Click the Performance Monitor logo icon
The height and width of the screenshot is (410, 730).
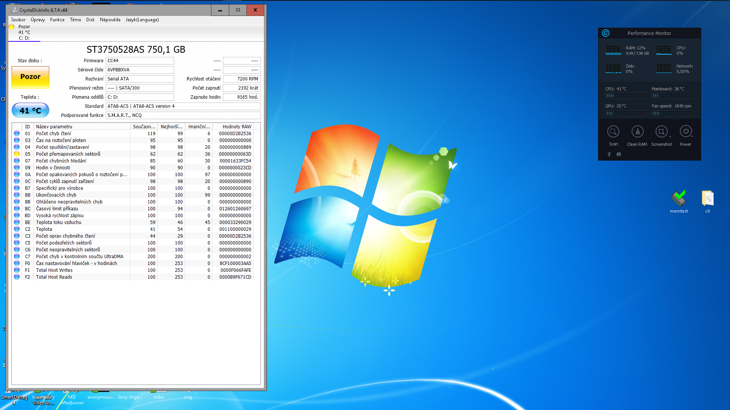pos(606,33)
